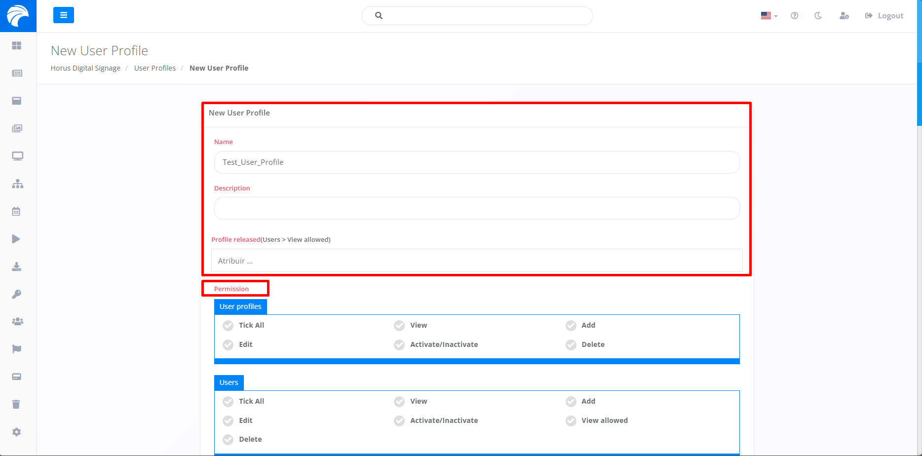
Task: Open the Profile released Atribuir selector
Action: pyautogui.click(x=476, y=261)
